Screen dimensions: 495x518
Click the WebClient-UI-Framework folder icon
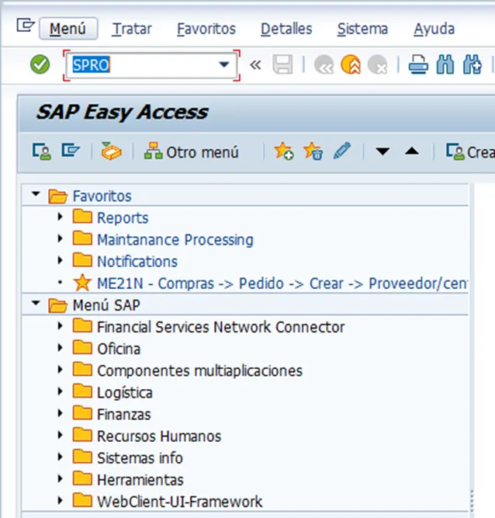[82, 500]
